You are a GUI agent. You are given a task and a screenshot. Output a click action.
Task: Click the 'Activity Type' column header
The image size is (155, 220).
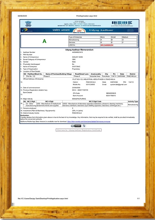(133, 101)
